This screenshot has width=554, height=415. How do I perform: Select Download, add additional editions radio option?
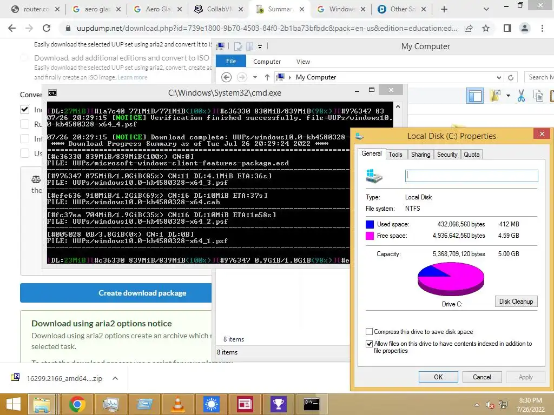coord(24,58)
